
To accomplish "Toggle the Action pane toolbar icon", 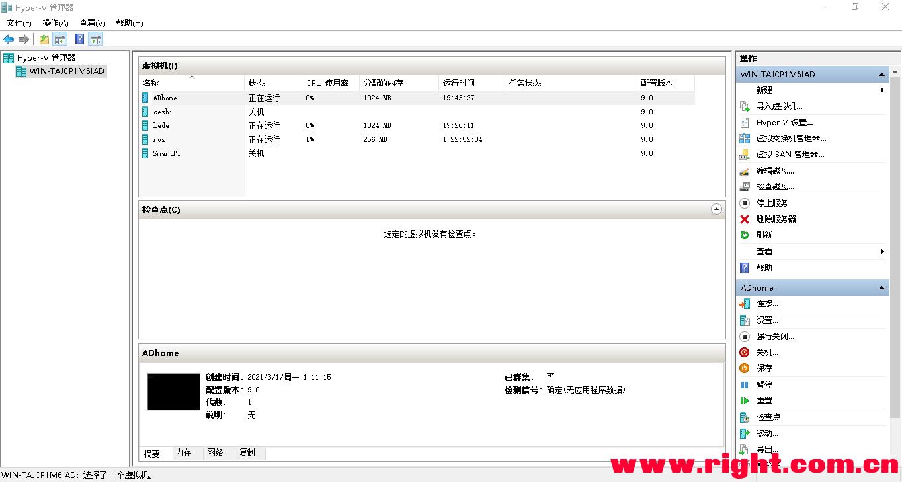I will 96,39.
